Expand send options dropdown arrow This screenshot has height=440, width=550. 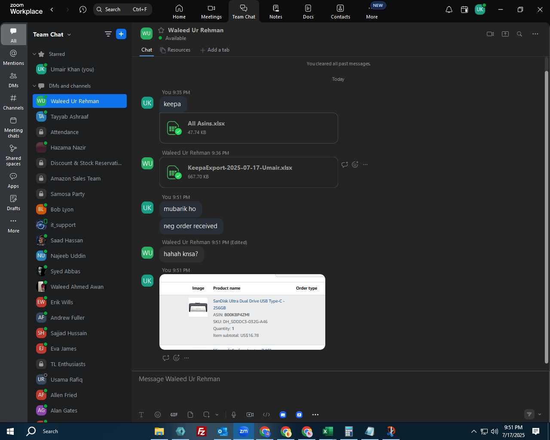click(540, 414)
